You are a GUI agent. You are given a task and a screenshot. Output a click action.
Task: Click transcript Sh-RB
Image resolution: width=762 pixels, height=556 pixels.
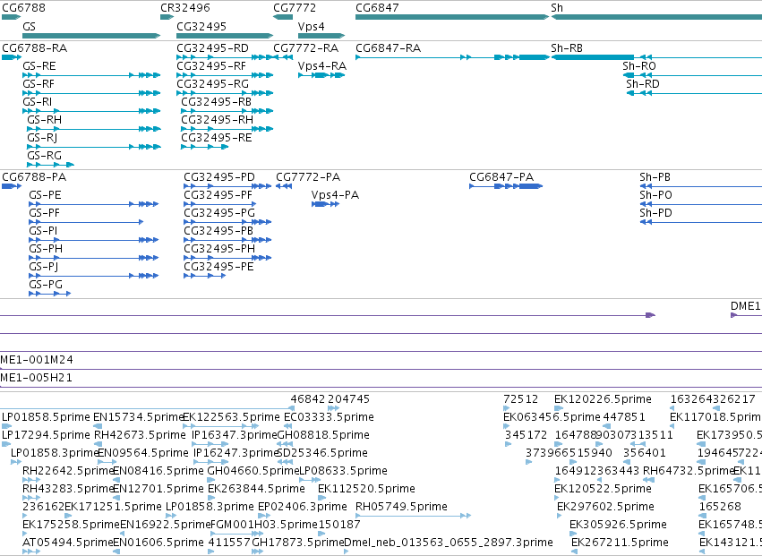[567, 48]
